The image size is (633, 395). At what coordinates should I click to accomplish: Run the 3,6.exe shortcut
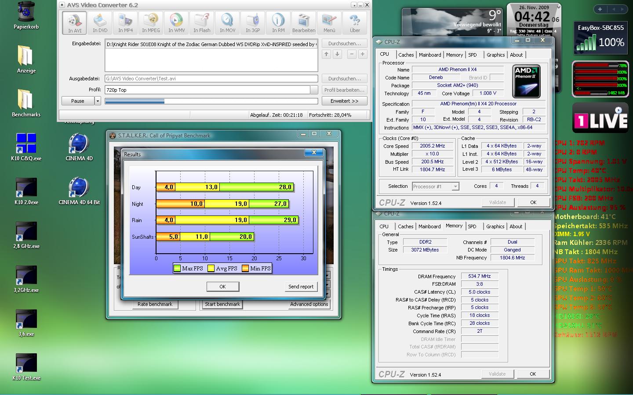26,323
